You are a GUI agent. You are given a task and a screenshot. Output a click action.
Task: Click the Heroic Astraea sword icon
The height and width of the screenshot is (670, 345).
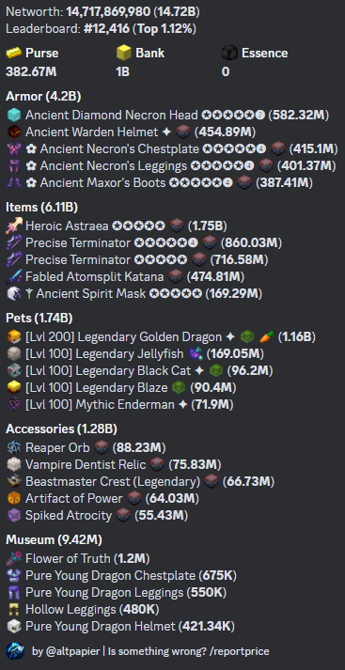[x=14, y=226]
